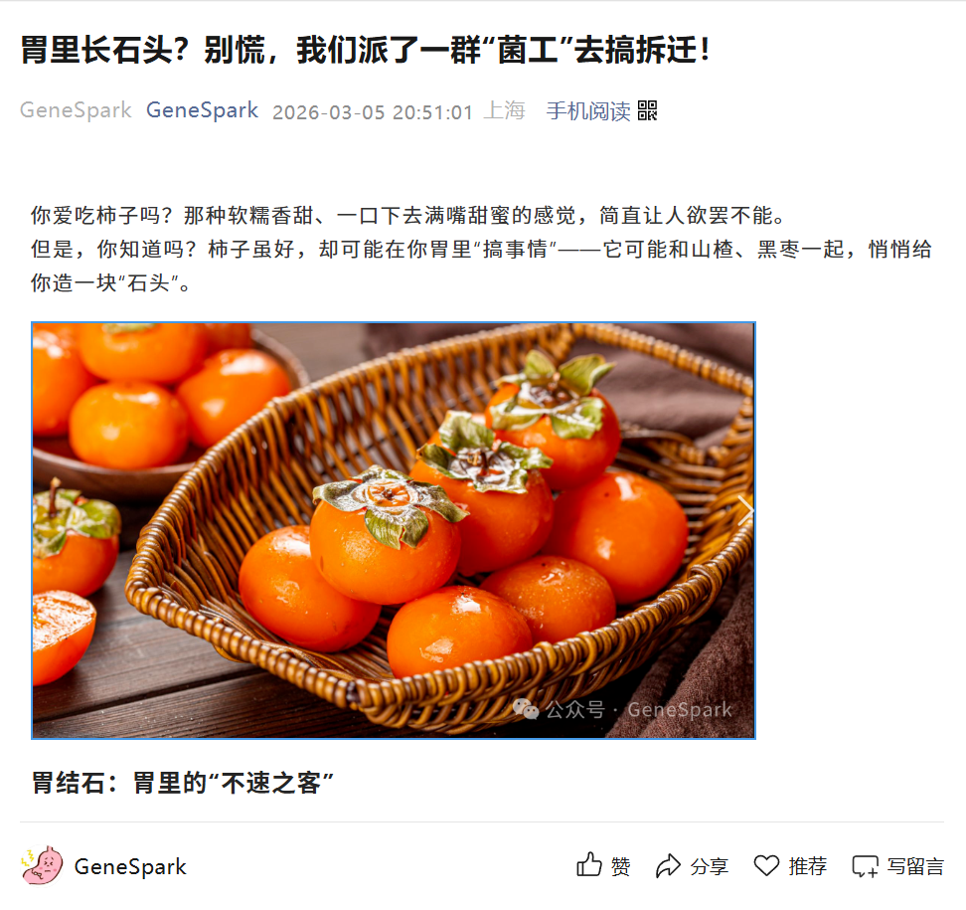The width and height of the screenshot is (966, 910).
Task: Click the heart recommend icon
Action: click(766, 866)
